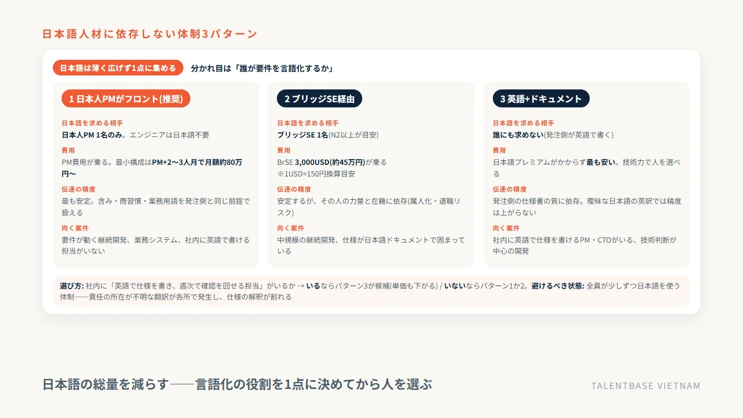743x418 pixels.
Task: Click the note ※1USD=150円換算目安
Action: pyautogui.click(x=316, y=174)
